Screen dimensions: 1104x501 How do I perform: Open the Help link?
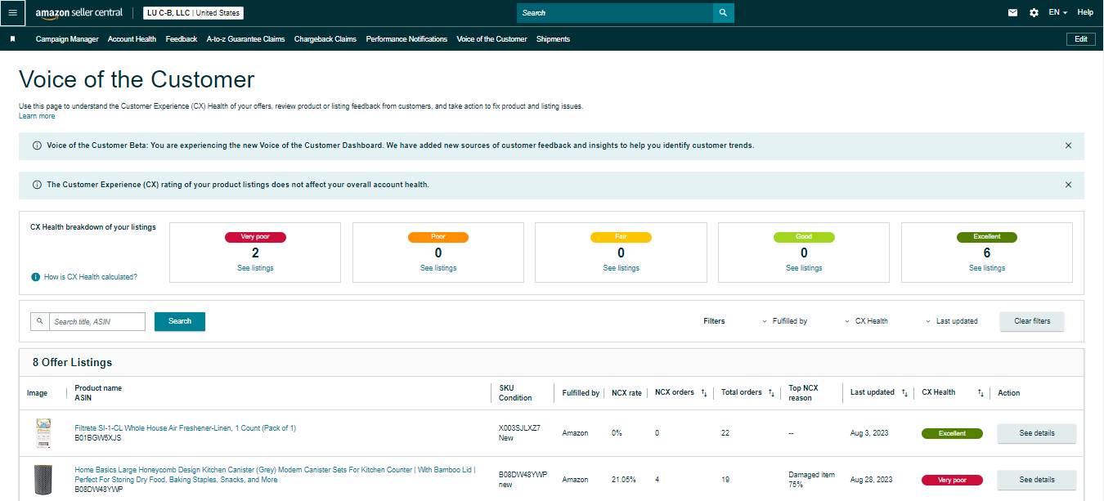click(x=1085, y=13)
